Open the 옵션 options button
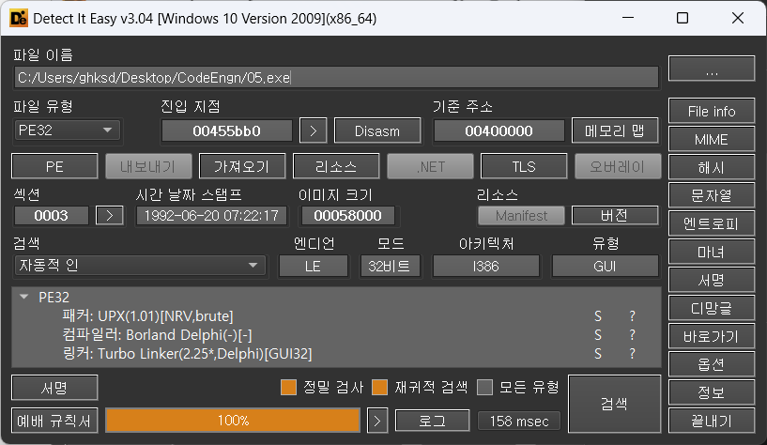 [x=712, y=364]
